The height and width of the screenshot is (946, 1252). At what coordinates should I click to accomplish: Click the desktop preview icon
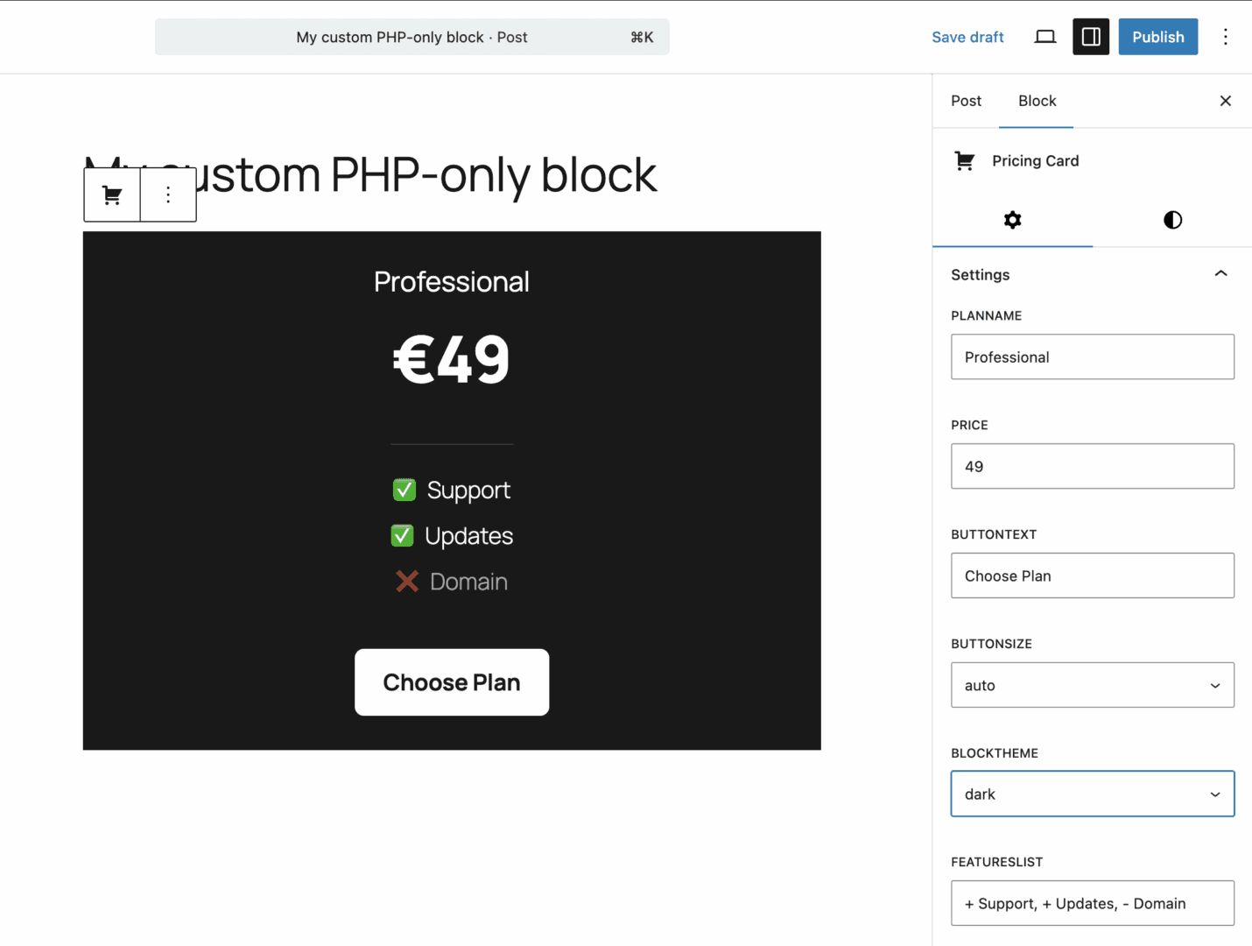[x=1045, y=37]
